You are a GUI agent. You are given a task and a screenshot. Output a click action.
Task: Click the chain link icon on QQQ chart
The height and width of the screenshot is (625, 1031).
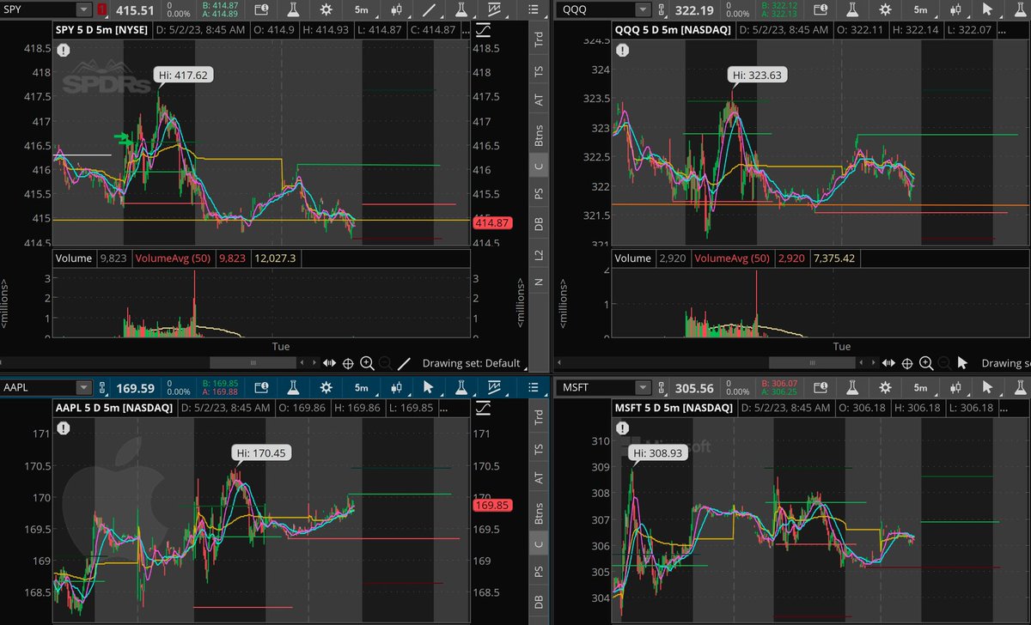[663, 10]
